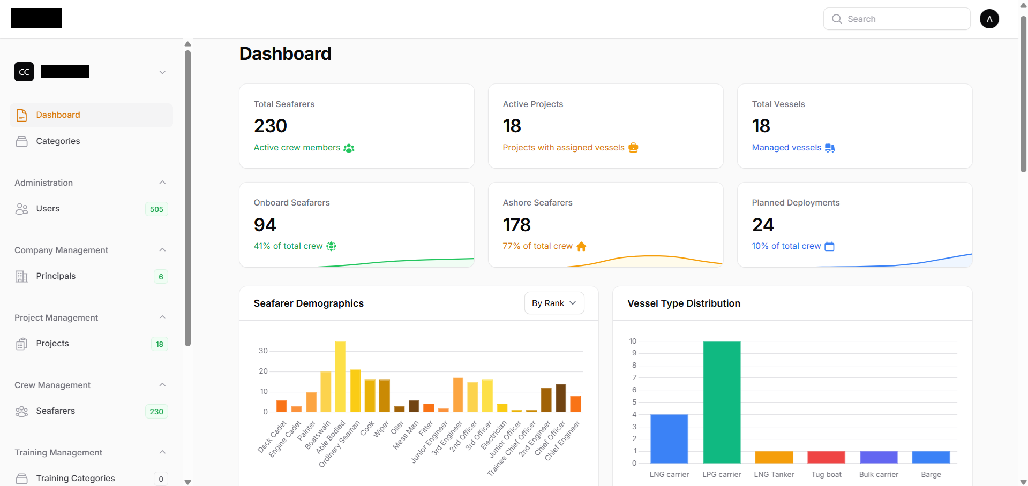
Task: Open the By Rank dropdown
Action: pyautogui.click(x=554, y=303)
